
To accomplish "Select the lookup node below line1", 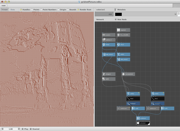I will (x=157, y=103).
